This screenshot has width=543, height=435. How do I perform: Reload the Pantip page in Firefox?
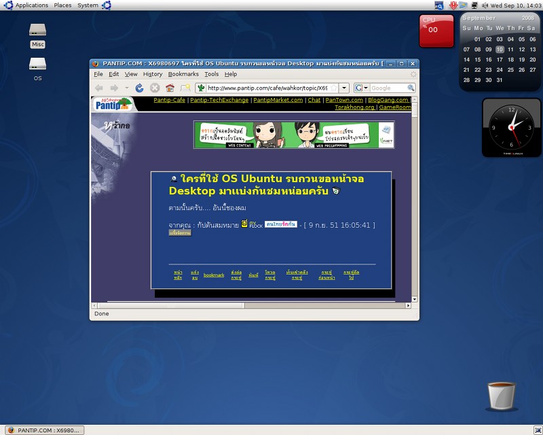coord(140,88)
